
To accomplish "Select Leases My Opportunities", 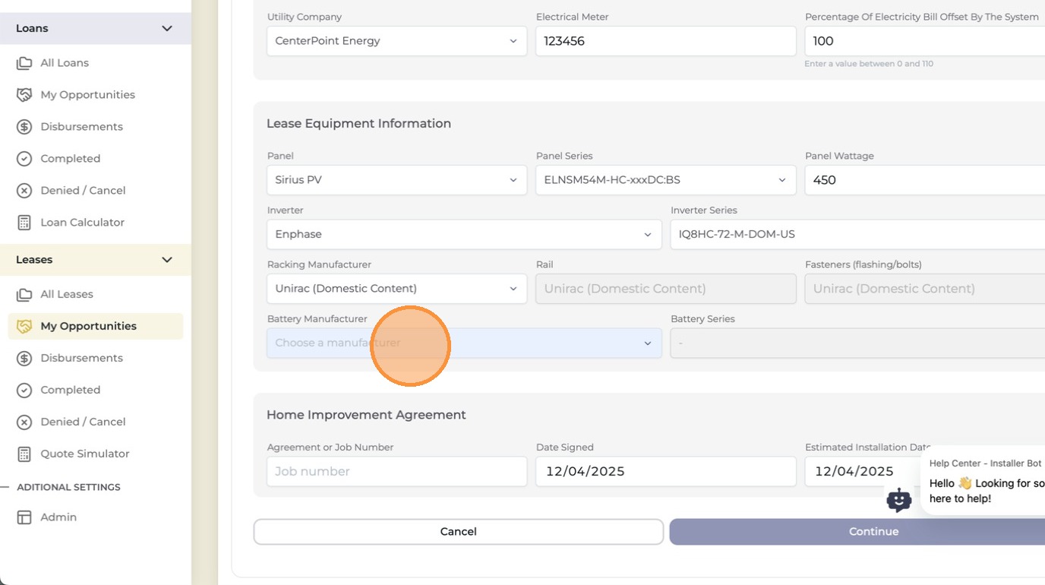I will [96, 326].
